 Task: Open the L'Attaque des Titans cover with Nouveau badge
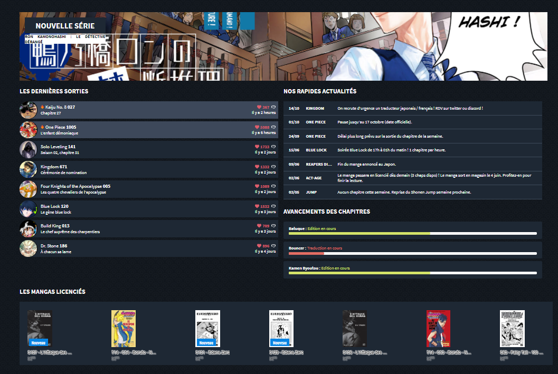(x=40, y=329)
